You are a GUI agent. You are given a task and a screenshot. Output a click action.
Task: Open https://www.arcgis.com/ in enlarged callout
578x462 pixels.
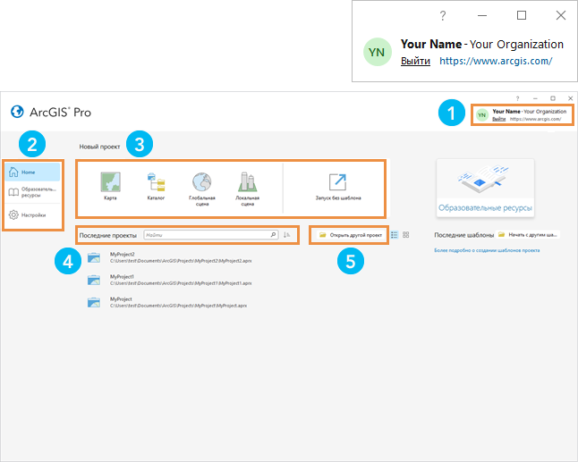click(x=496, y=61)
